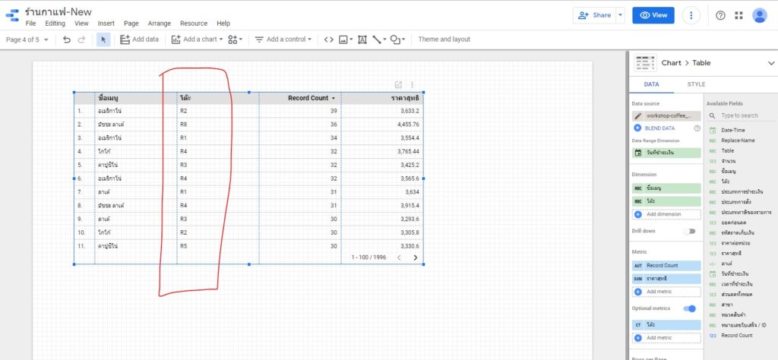The image size is (778, 360).
Task: Click Add data in the toolbar
Action: 140,39
